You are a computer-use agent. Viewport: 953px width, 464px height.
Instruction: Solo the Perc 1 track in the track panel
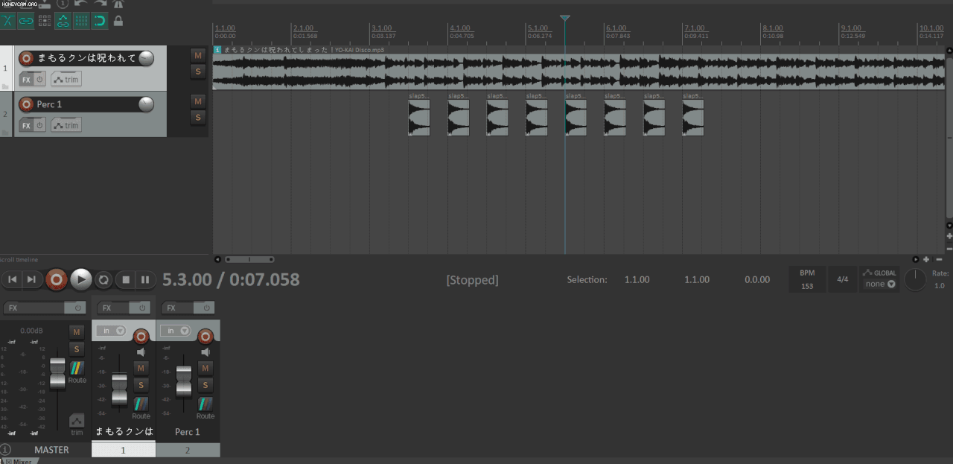[x=197, y=117]
